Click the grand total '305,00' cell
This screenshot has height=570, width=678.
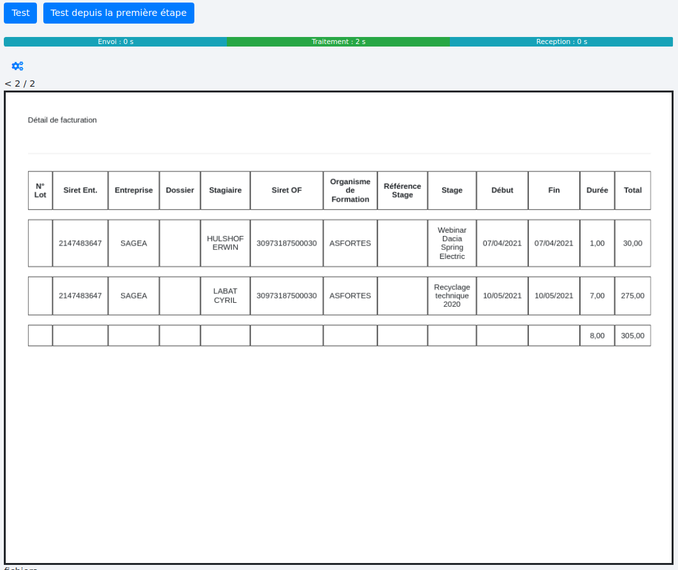click(x=632, y=335)
